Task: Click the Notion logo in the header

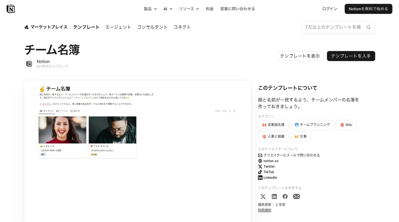Action: pyautogui.click(x=11, y=9)
